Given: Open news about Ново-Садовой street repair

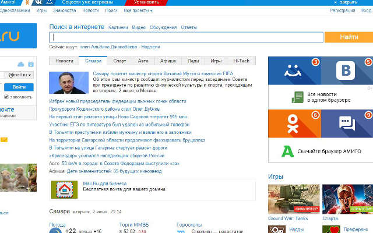Looking at the screenshot, I should pos(118,116).
